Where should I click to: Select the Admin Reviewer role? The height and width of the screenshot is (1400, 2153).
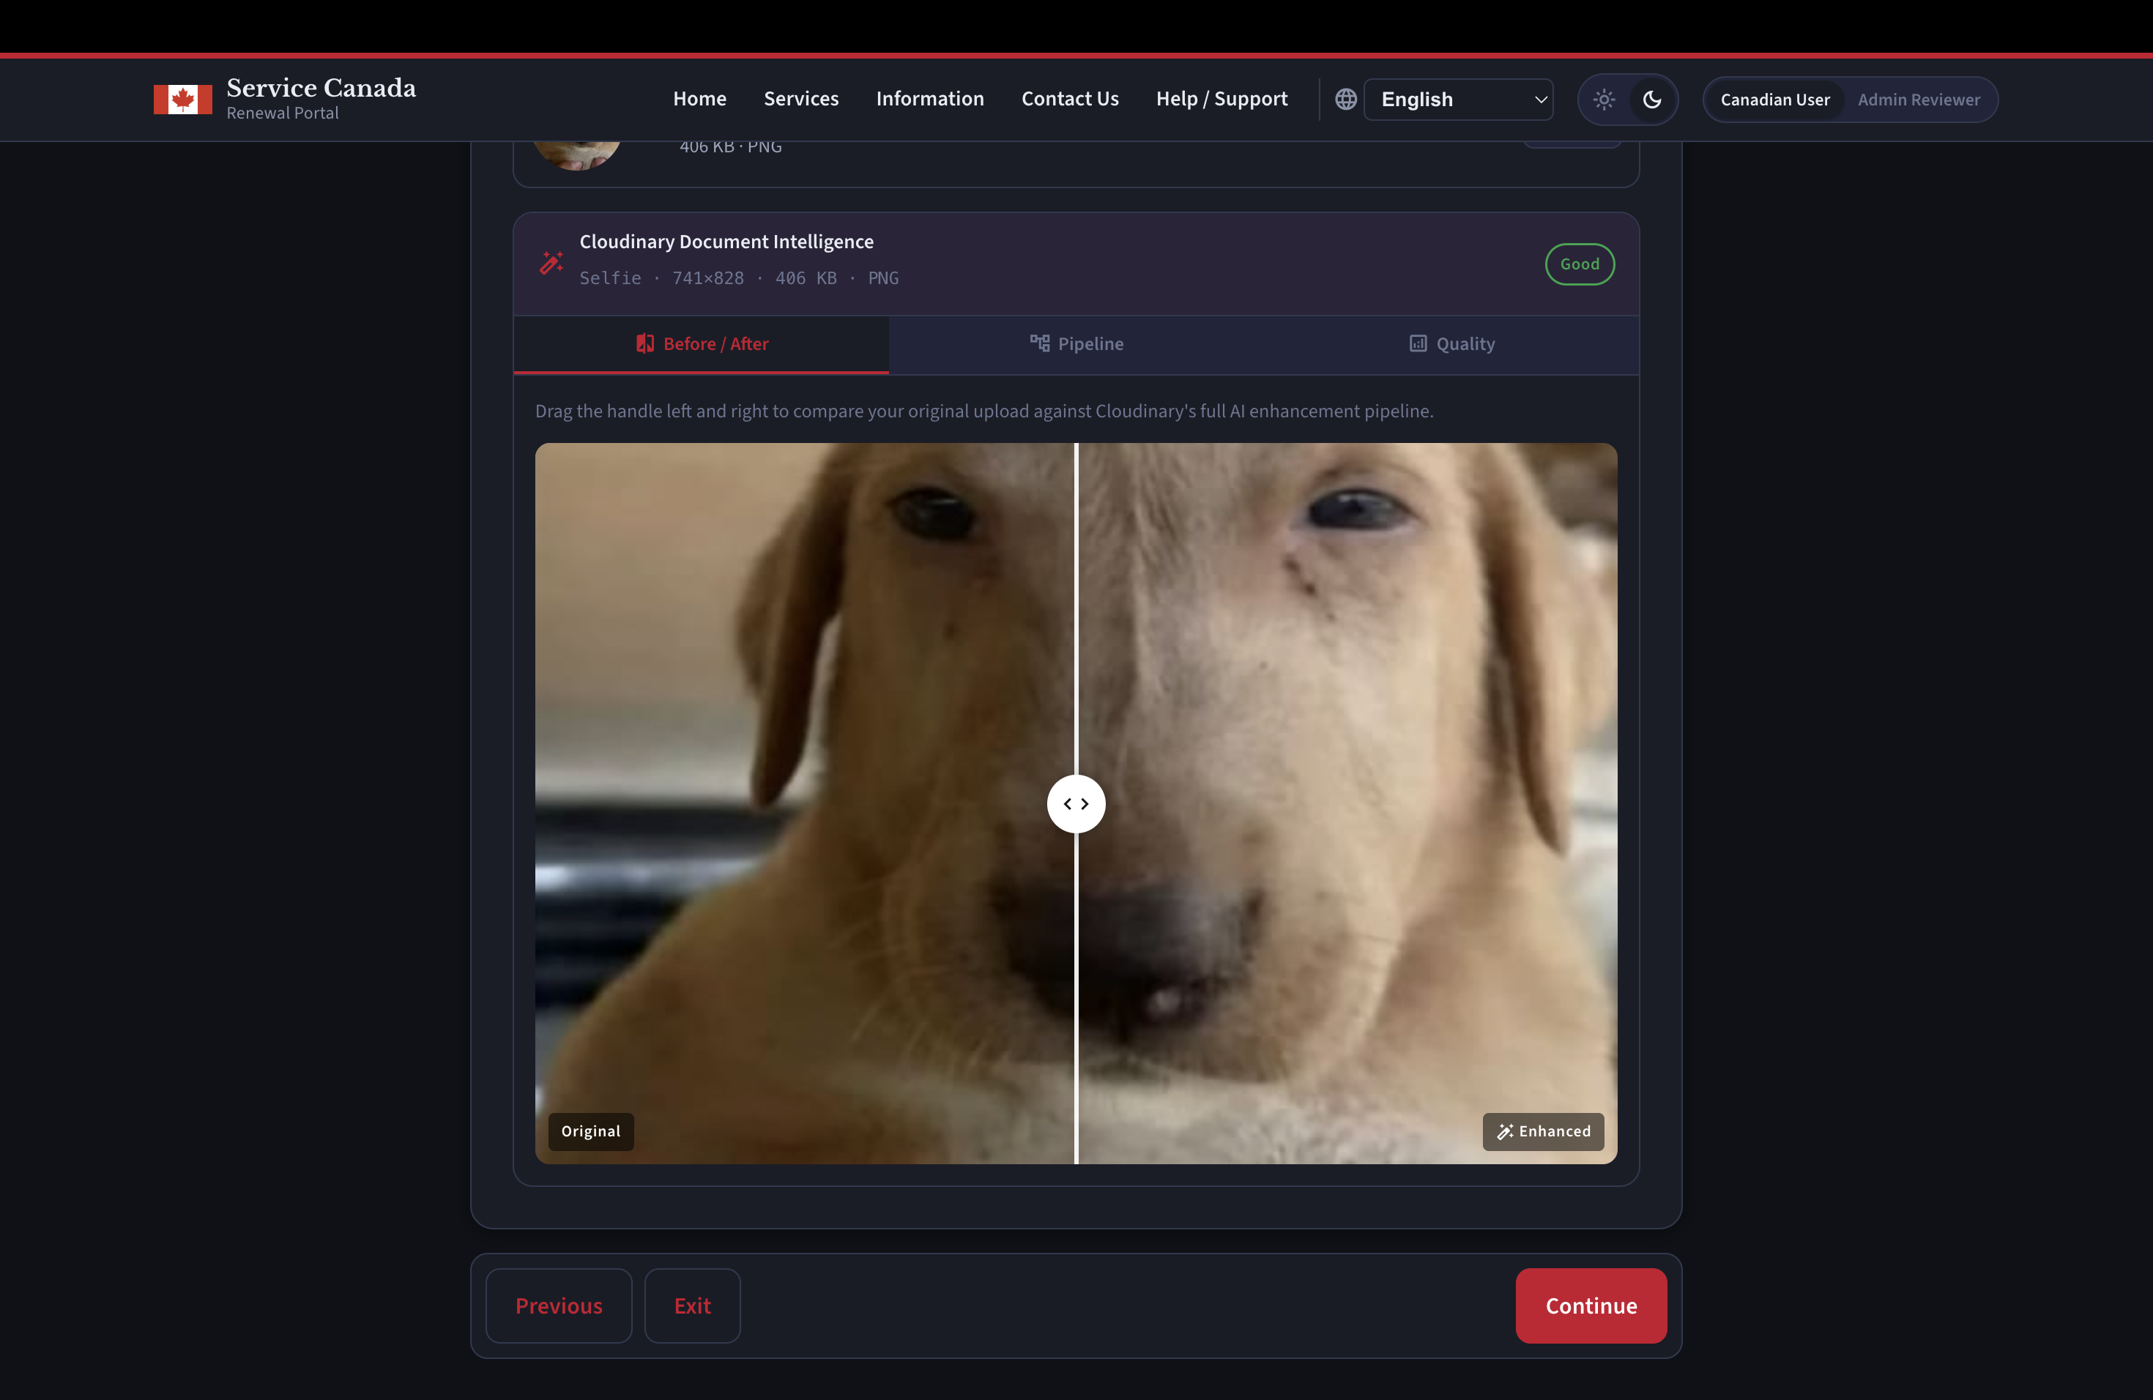pyautogui.click(x=1919, y=100)
